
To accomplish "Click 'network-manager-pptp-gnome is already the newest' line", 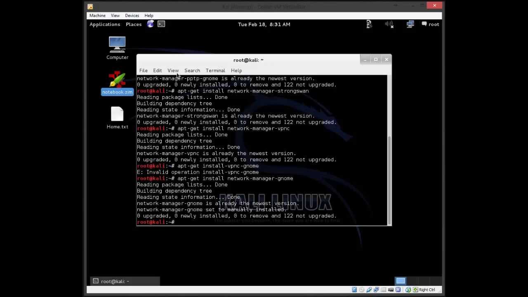I will [226, 78].
